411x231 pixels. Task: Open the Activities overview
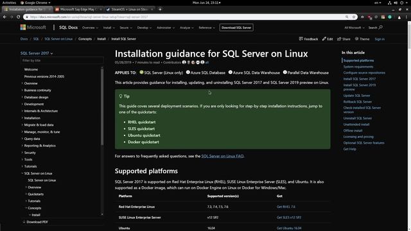(x=9, y=3)
